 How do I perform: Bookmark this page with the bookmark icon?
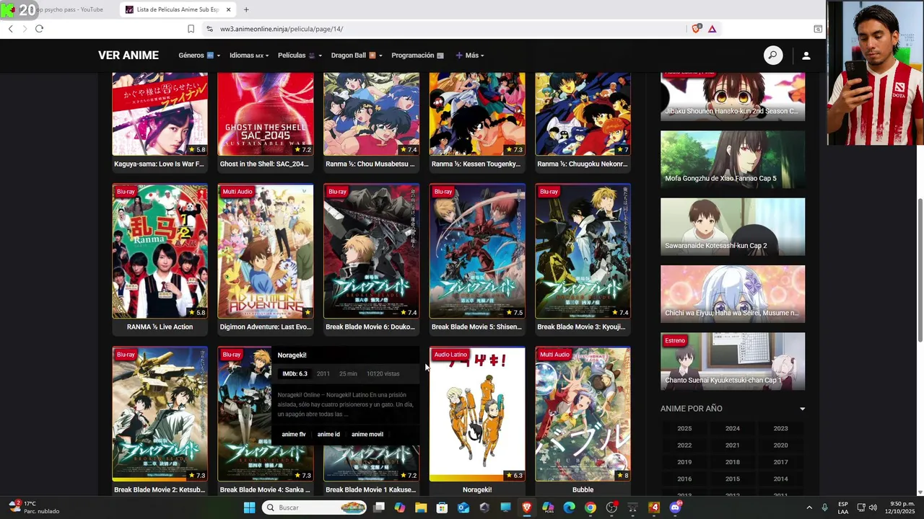(x=191, y=29)
